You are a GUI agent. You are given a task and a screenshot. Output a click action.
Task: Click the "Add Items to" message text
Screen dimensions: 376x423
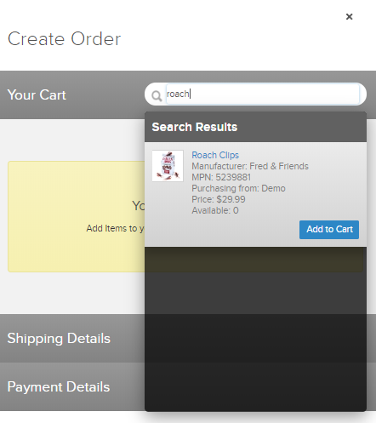tap(111, 228)
